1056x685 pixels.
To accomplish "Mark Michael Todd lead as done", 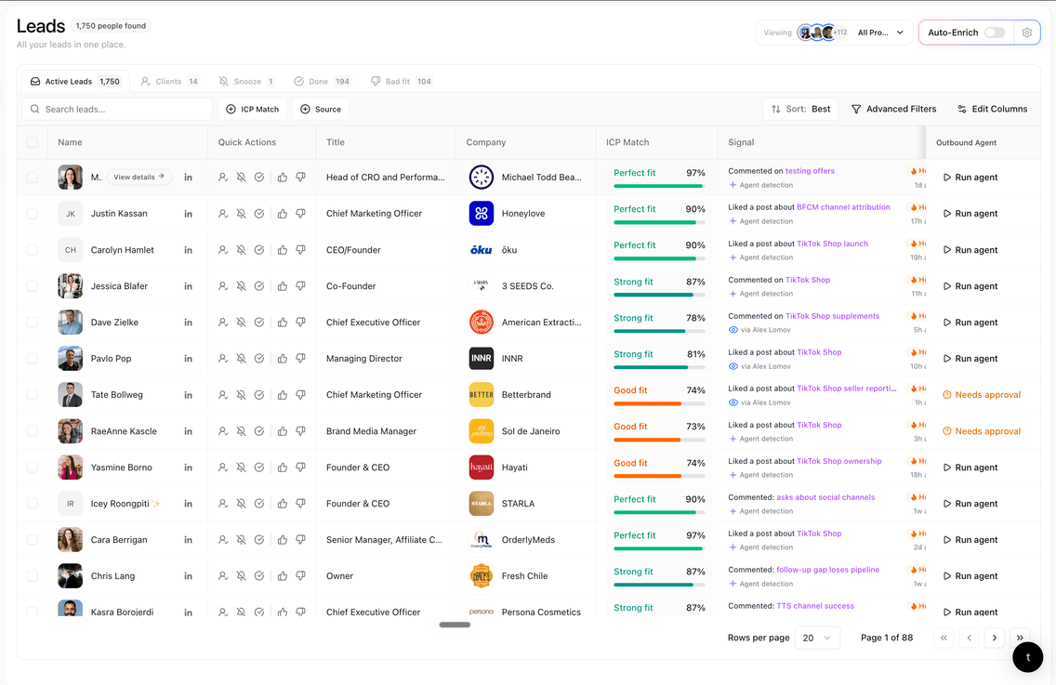I will tap(259, 178).
